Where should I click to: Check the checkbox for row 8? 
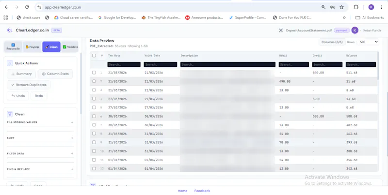tap(94, 134)
